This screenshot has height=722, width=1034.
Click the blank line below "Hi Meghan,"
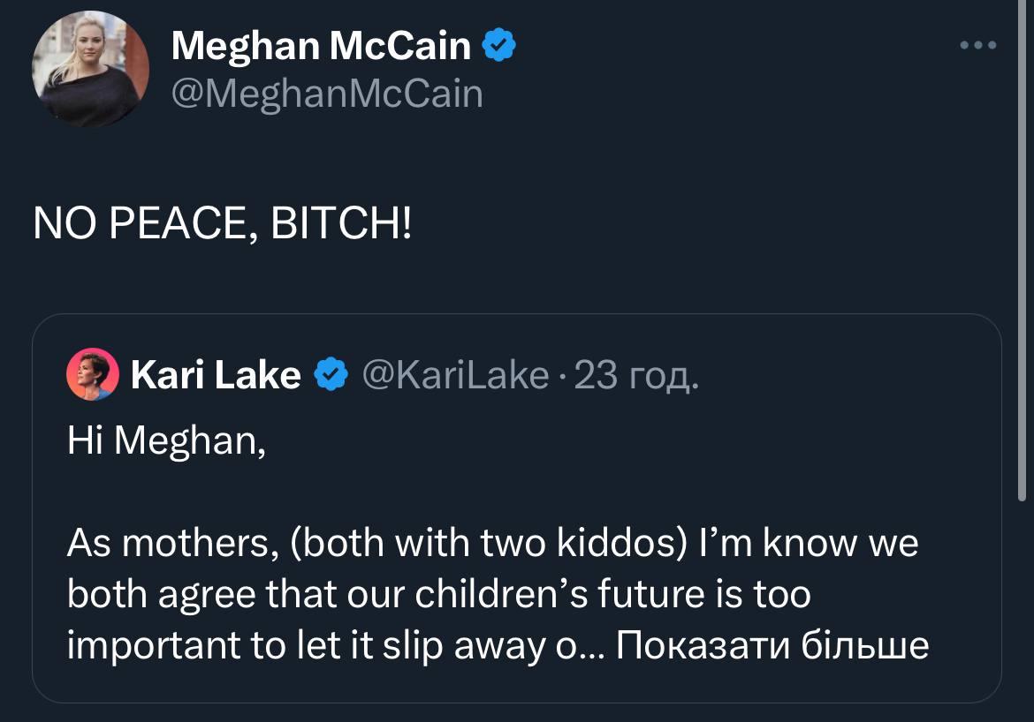[354, 492]
